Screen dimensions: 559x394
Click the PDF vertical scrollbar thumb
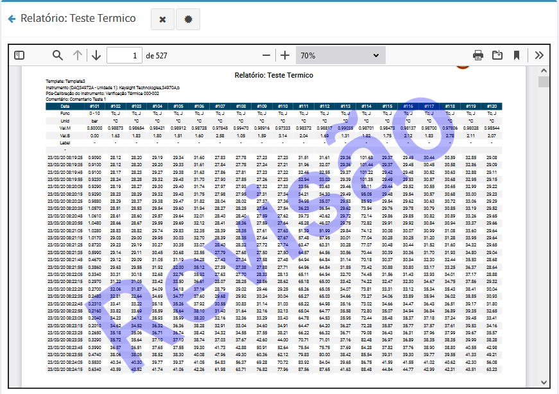pyautogui.click(x=544, y=81)
